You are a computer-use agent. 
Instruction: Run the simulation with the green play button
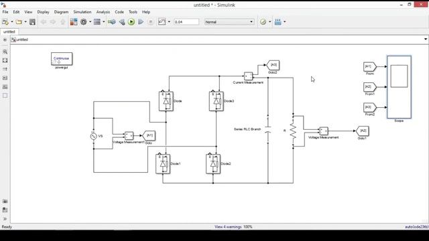[131, 22]
